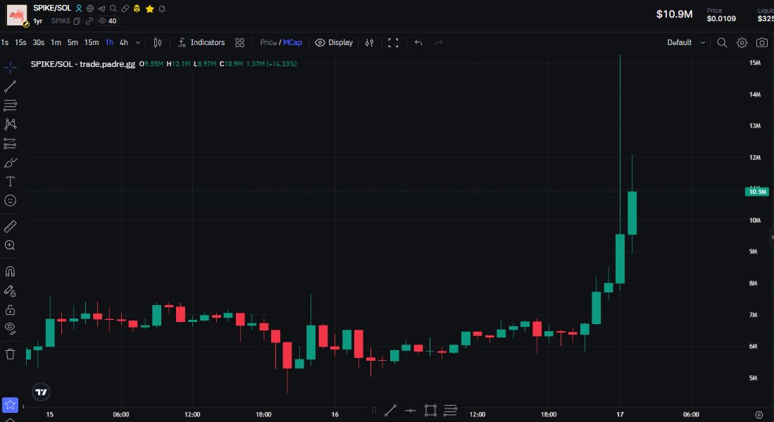774x422 pixels.
Task: Toggle the favorite star for SPIKE/SOL
Action: point(149,8)
